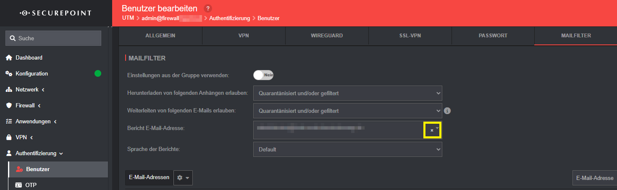This screenshot has height=190, width=617.
Task: Switch to the WIREGUARD tab
Action: (x=327, y=36)
